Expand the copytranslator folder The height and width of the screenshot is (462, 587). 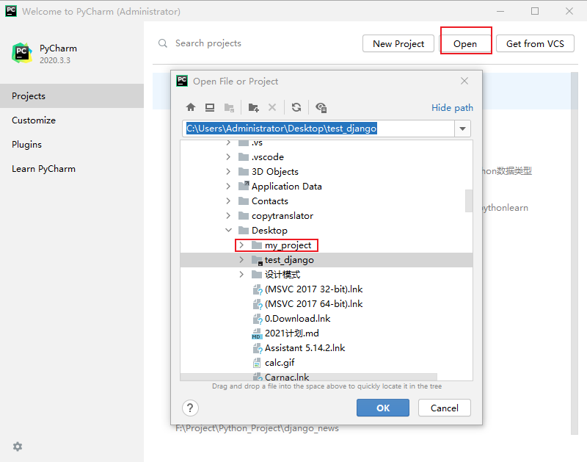pos(228,216)
